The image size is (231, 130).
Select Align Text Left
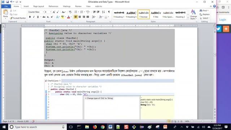coord(76,17)
